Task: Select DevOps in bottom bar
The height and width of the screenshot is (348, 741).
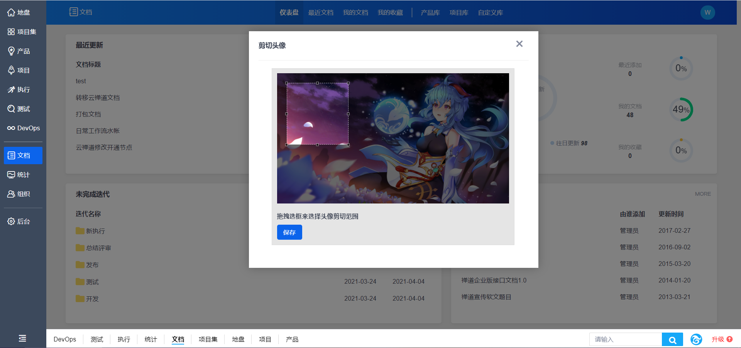Action: click(x=65, y=339)
